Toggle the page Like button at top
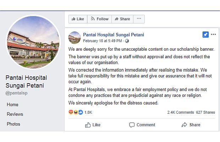220x142 pixels. point(78,19)
